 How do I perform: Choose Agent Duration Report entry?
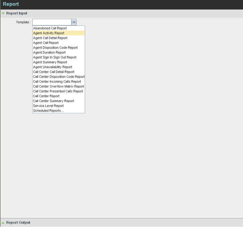coord(59,52)
